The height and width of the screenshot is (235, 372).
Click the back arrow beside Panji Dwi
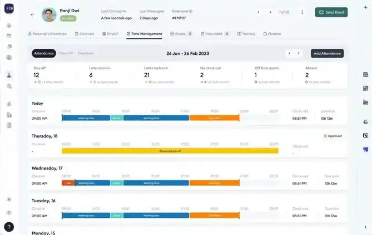[32, 14]
